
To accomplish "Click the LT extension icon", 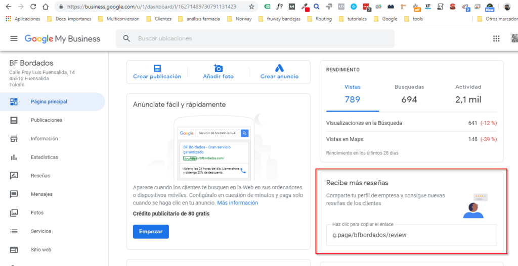I will [x=428, y=7].
